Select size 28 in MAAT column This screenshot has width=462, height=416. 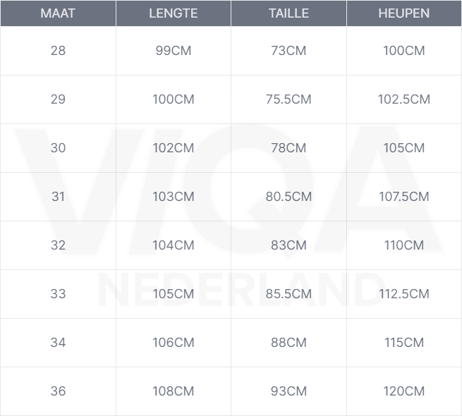[x=58, y=51]
